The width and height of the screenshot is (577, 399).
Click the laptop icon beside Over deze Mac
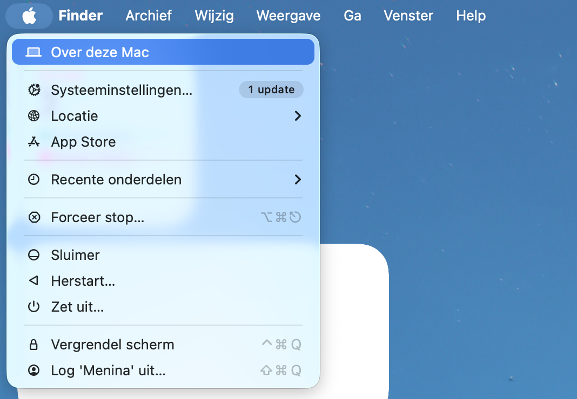33,51
